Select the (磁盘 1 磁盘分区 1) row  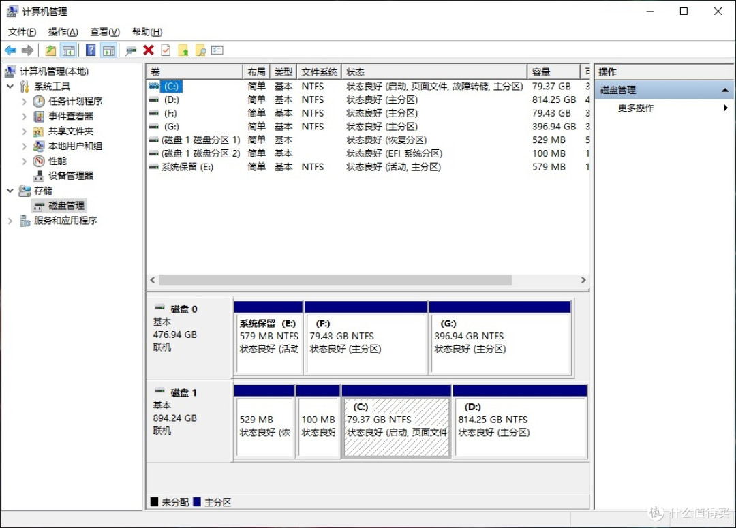tap(369, 140)
